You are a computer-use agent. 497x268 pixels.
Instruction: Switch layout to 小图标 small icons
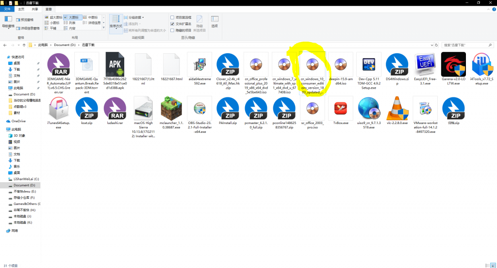click(52, 23)
